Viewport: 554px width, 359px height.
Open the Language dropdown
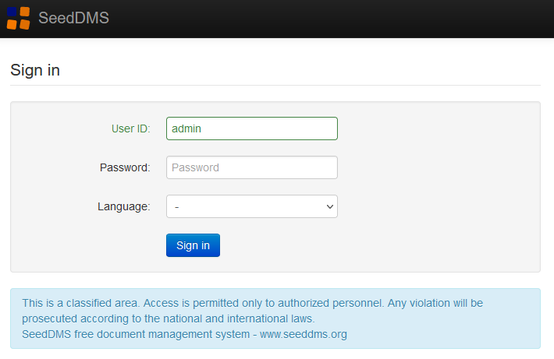click(x=252, y=206)
